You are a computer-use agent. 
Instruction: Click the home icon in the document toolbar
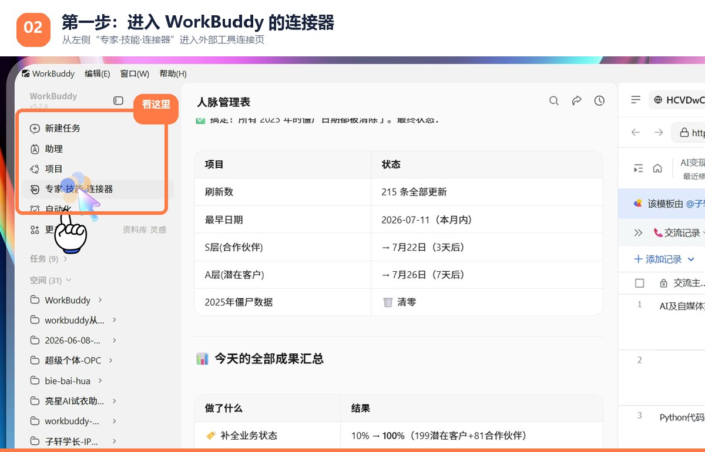pos(658,168)
